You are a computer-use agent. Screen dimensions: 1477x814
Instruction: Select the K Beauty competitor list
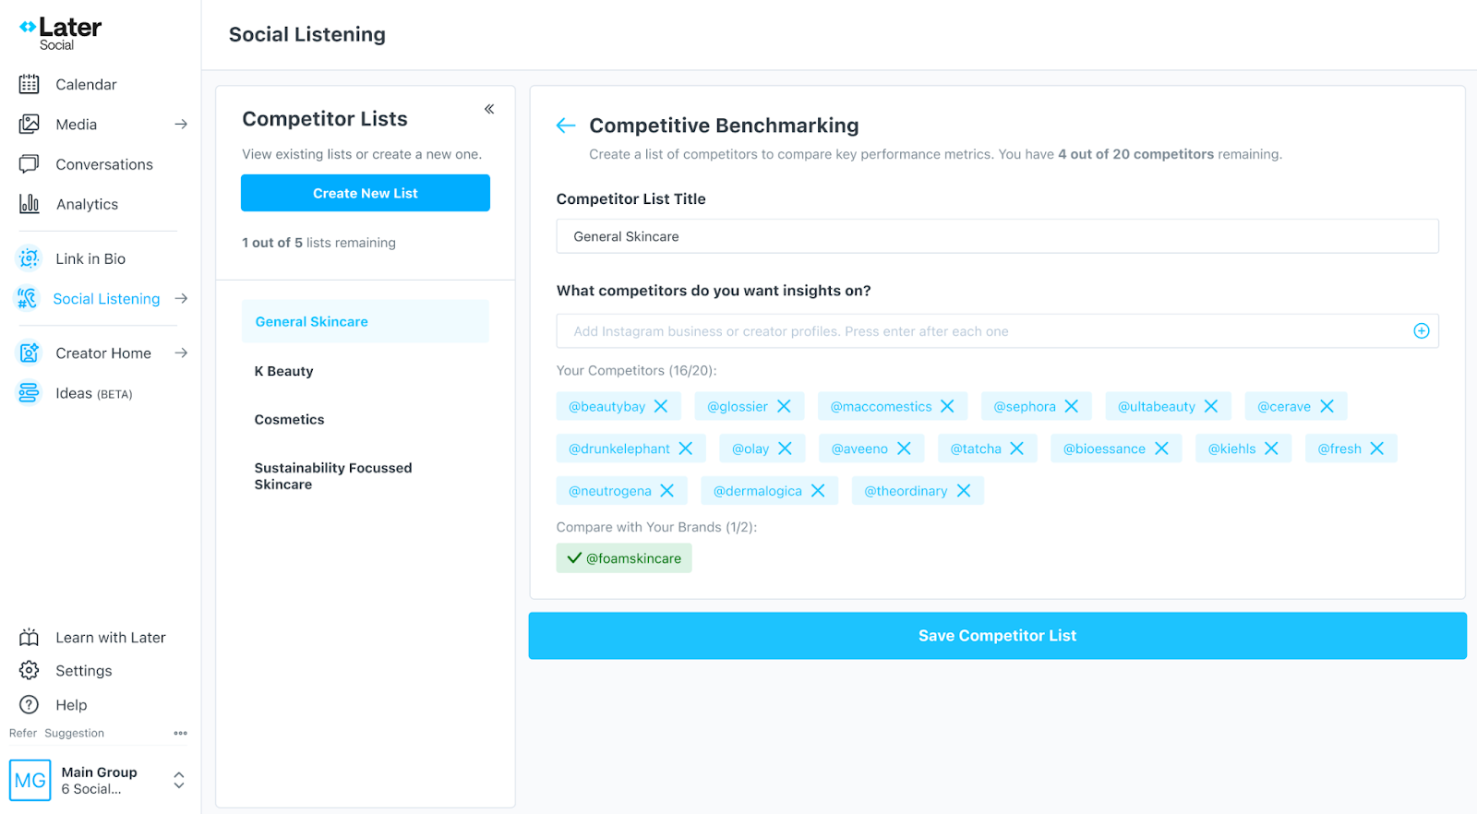tap(366, 371)
